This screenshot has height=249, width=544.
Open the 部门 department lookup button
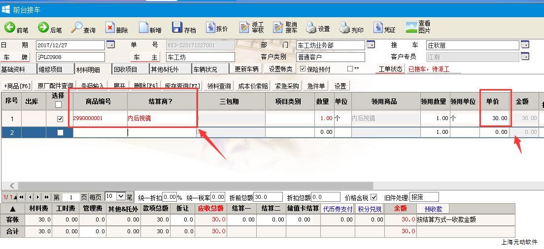[371, 45]
